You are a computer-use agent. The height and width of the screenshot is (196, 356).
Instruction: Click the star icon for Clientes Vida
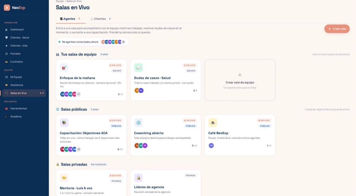(x=6, y=46)
